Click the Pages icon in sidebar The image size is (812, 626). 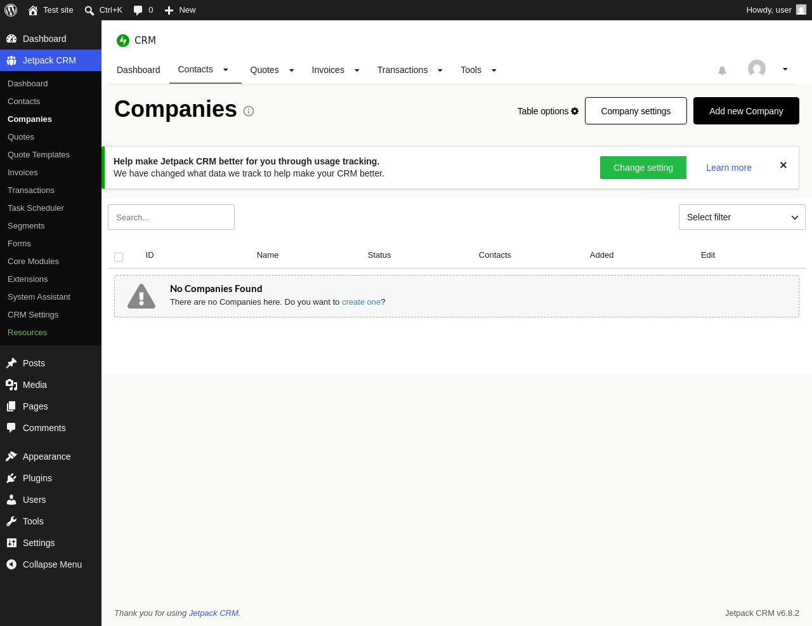click(11, 406)
